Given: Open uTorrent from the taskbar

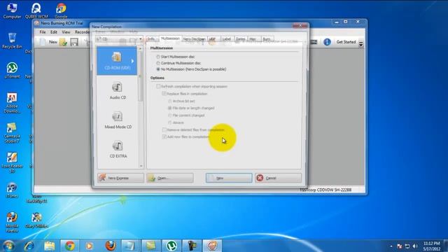Looking at the screenshot, I should [171, 246].
